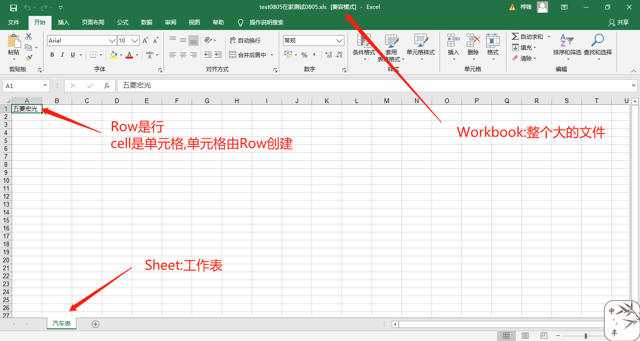
Task: Align text to middle of cell
Action: [183, 40]
